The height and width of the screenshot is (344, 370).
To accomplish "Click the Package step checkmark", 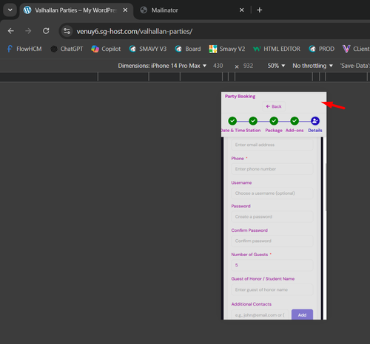I will 274,121.
